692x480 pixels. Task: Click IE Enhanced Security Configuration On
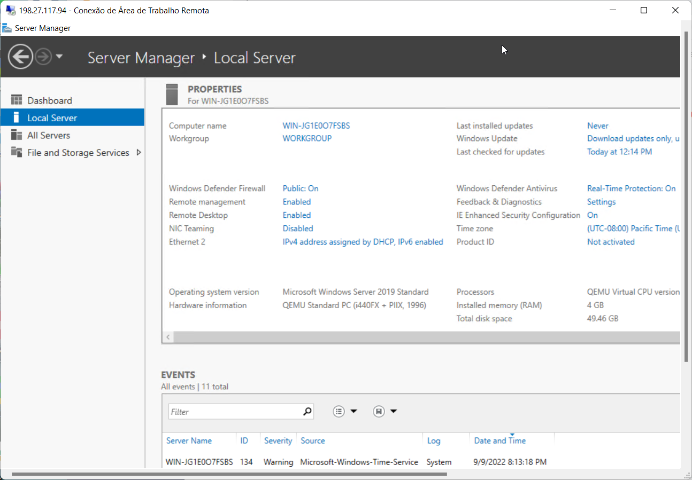click(x=593, y=215)
